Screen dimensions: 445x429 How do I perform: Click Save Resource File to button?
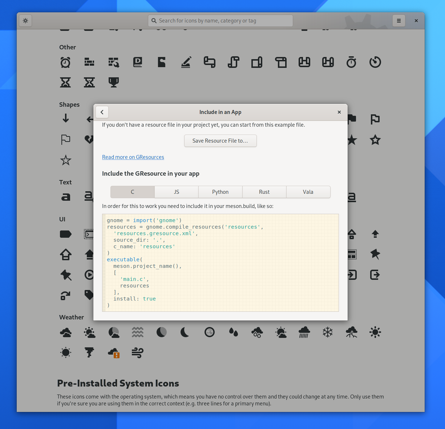[x=220, y=141]
